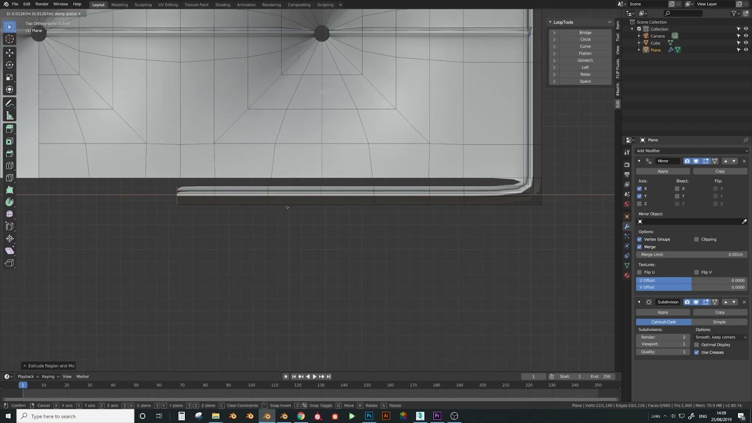Open Premiere Pro from the taskbar
Image resolution: width=752 pixels, height=423 pixels.
click(437, 416)
